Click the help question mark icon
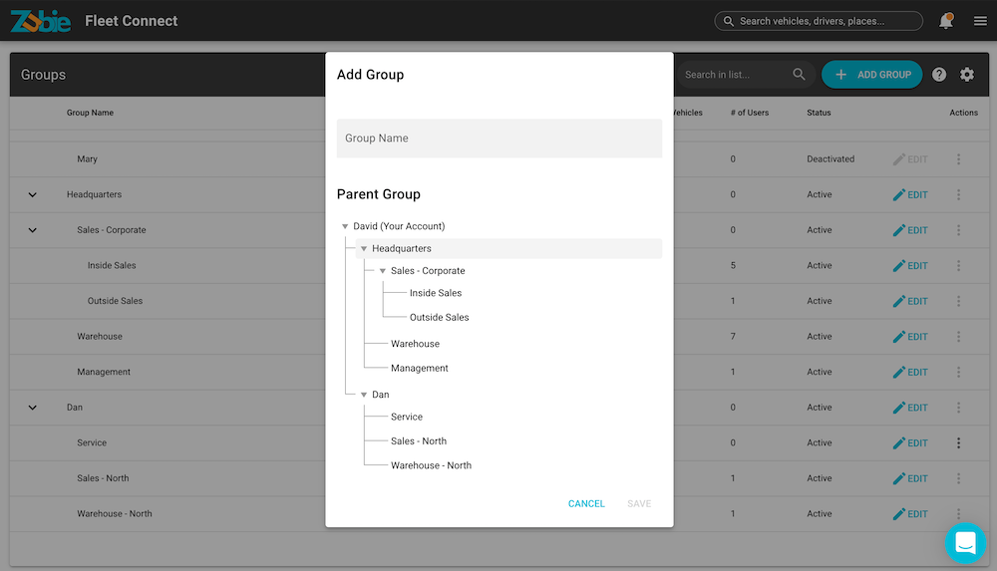997x571 pixels. (x=939, y=75)
